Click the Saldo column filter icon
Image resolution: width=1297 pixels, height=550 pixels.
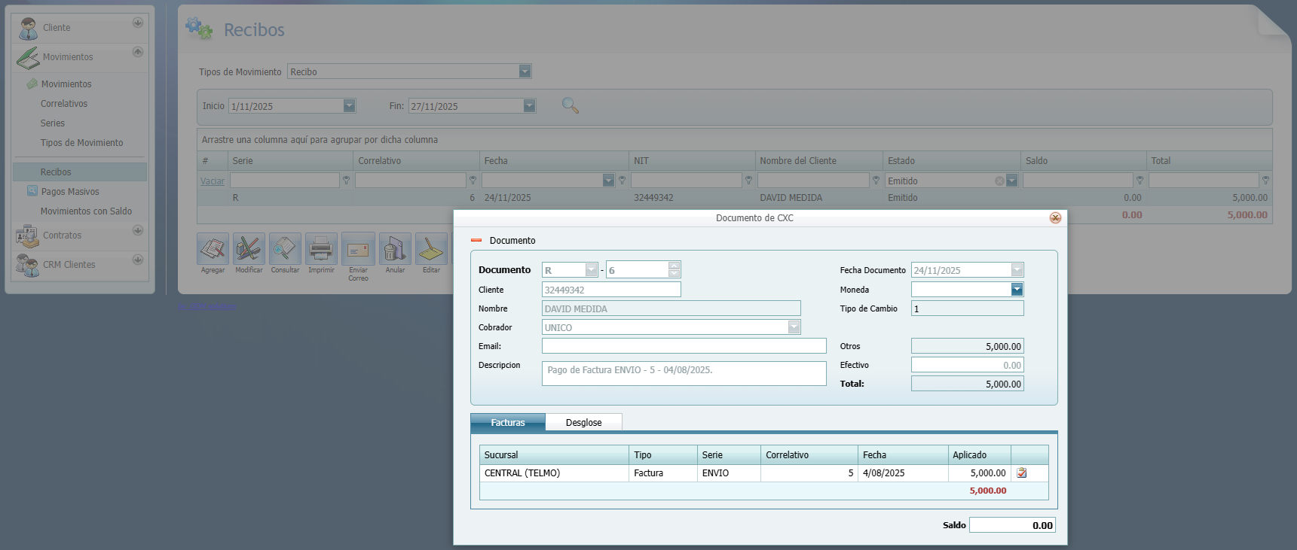(1139, 181)
